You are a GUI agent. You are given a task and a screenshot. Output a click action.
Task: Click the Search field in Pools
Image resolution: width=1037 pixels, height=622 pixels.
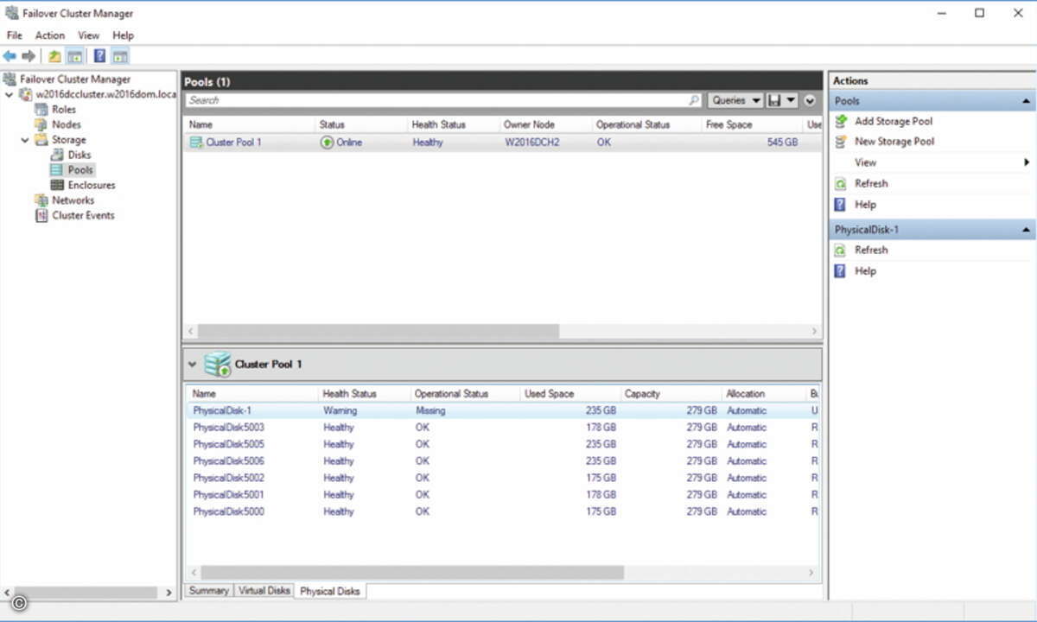438,100
